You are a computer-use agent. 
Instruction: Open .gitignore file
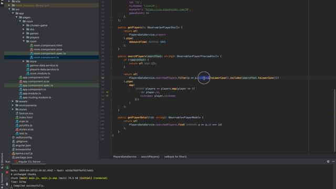pos(22,141)
